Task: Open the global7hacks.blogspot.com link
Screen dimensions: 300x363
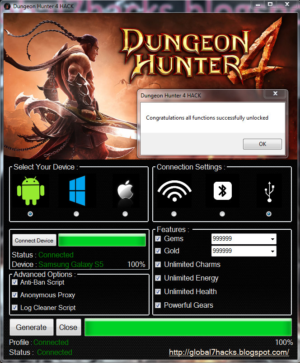Action: click(x=229, y=353)
